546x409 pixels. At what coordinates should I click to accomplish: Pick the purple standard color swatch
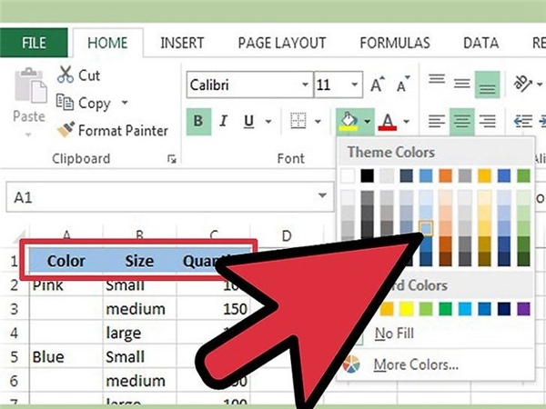(x=523, y=309)
